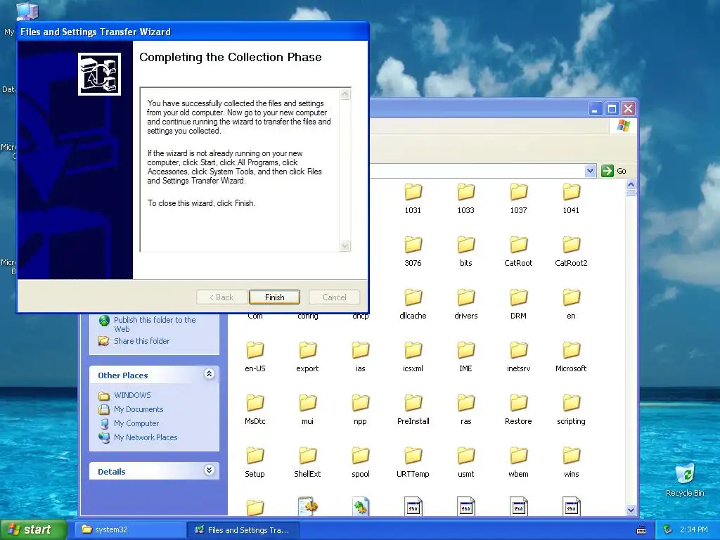
Task: Click the wizard text box scroll-down arrow
Action: click(x=345, y=245)
